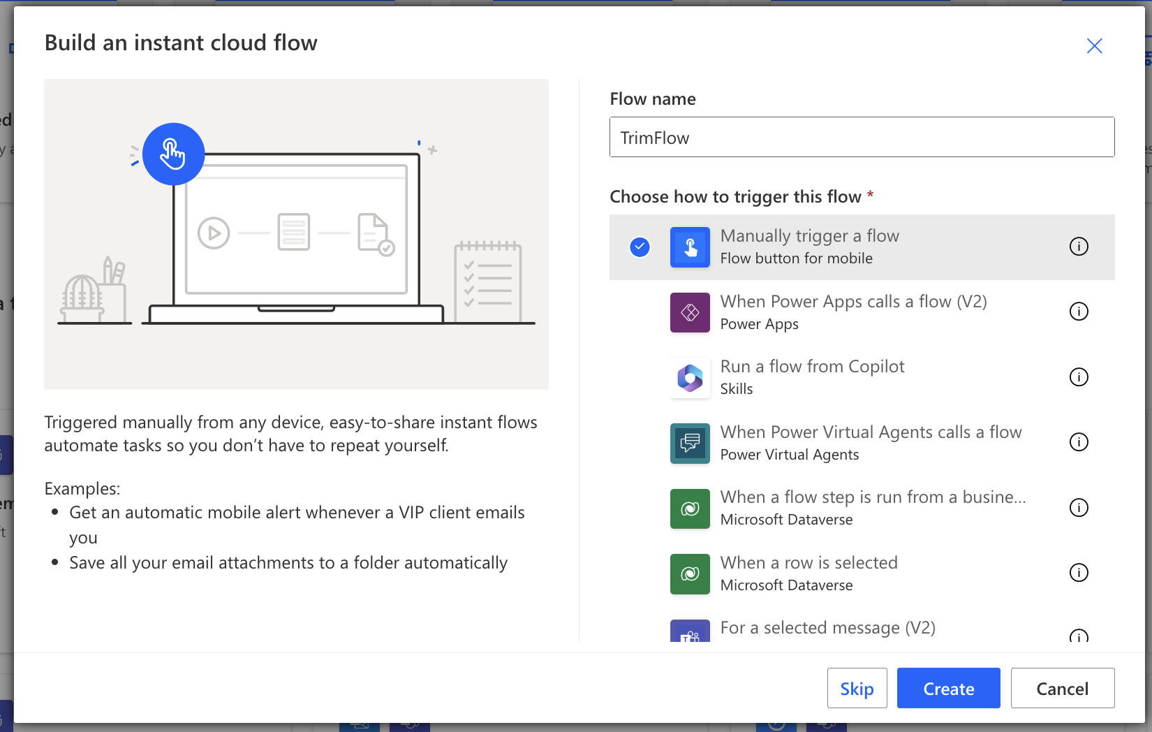Click the Power Virtual Agents icon

click(x=690, y=443)
